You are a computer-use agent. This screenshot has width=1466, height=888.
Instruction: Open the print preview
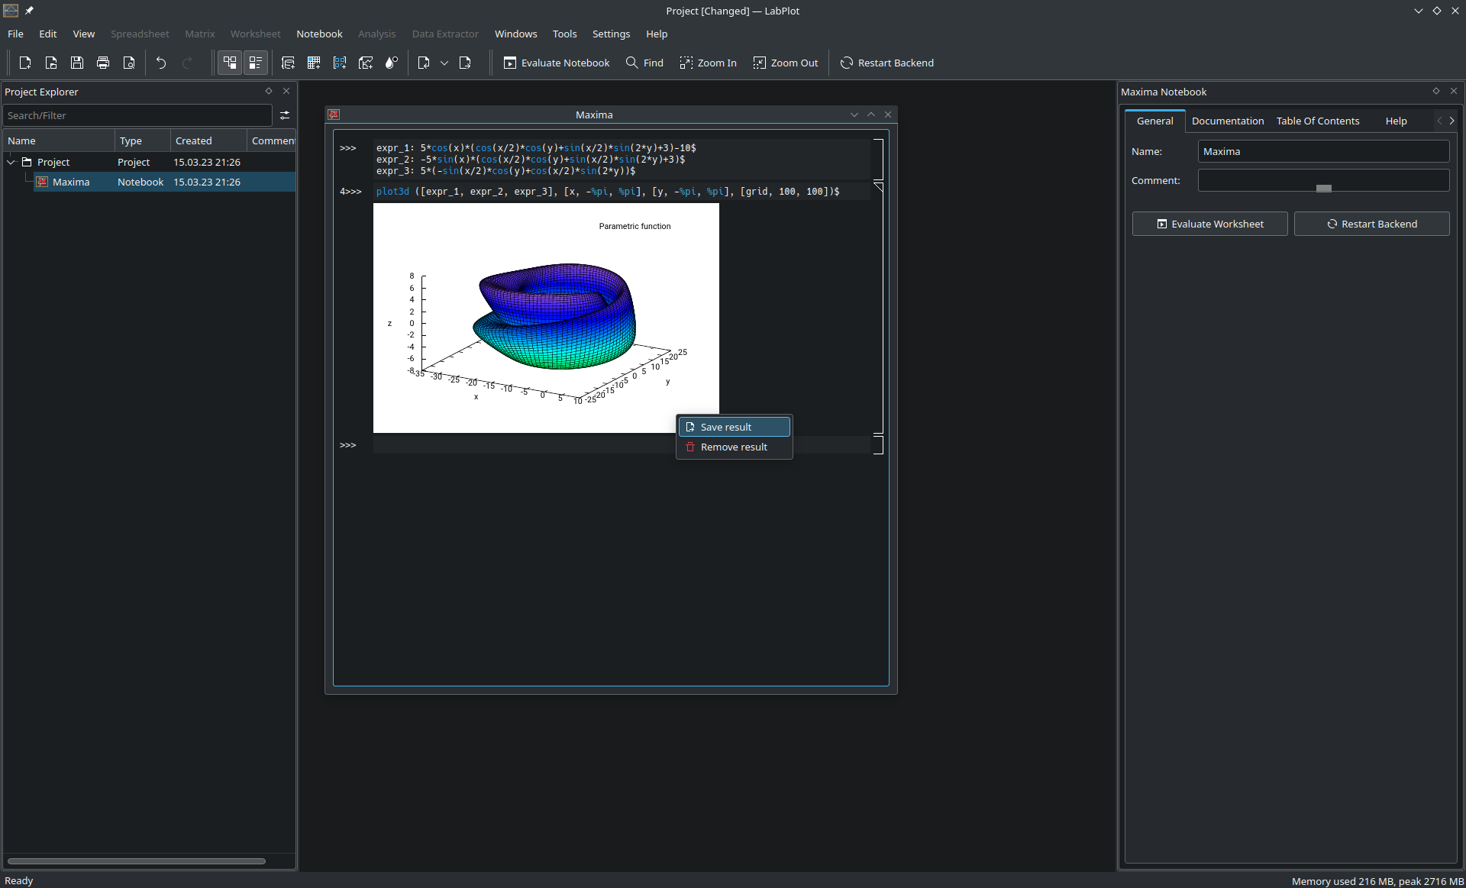pos(128,63)
